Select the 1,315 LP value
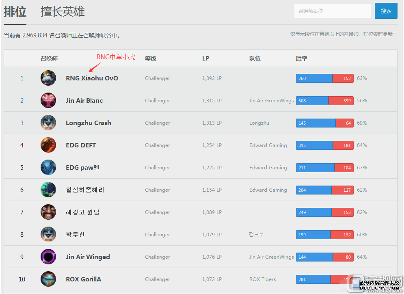Screen dimensions: 404x294 pos(212,100)
